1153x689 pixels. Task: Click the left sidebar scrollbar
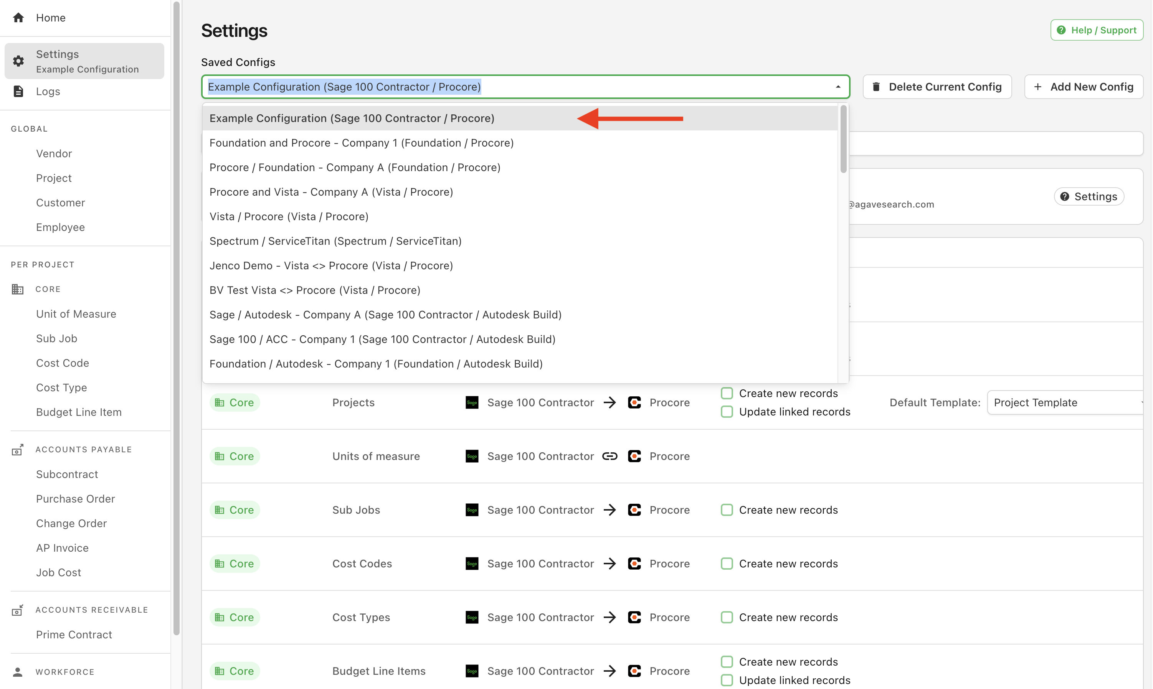(177, 318)
